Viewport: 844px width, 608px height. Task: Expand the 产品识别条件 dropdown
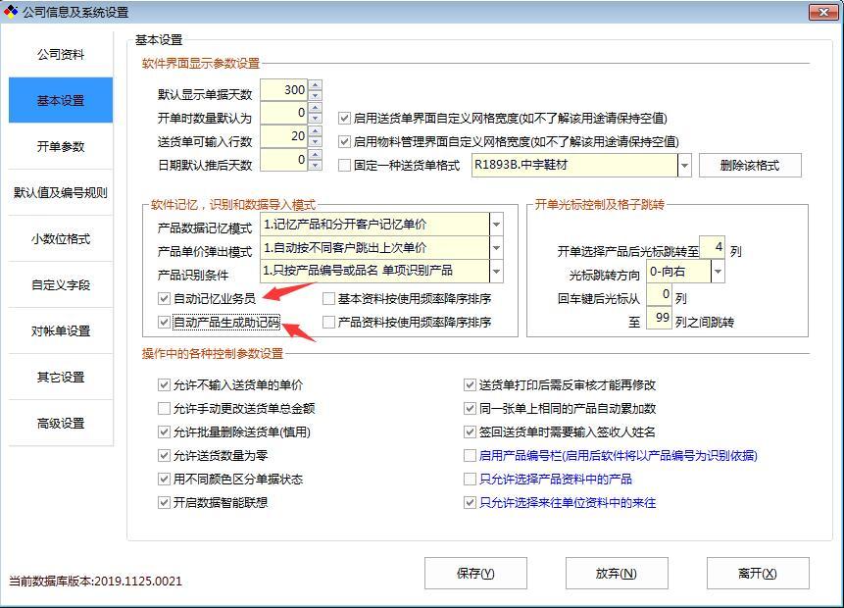pos(496,271)
